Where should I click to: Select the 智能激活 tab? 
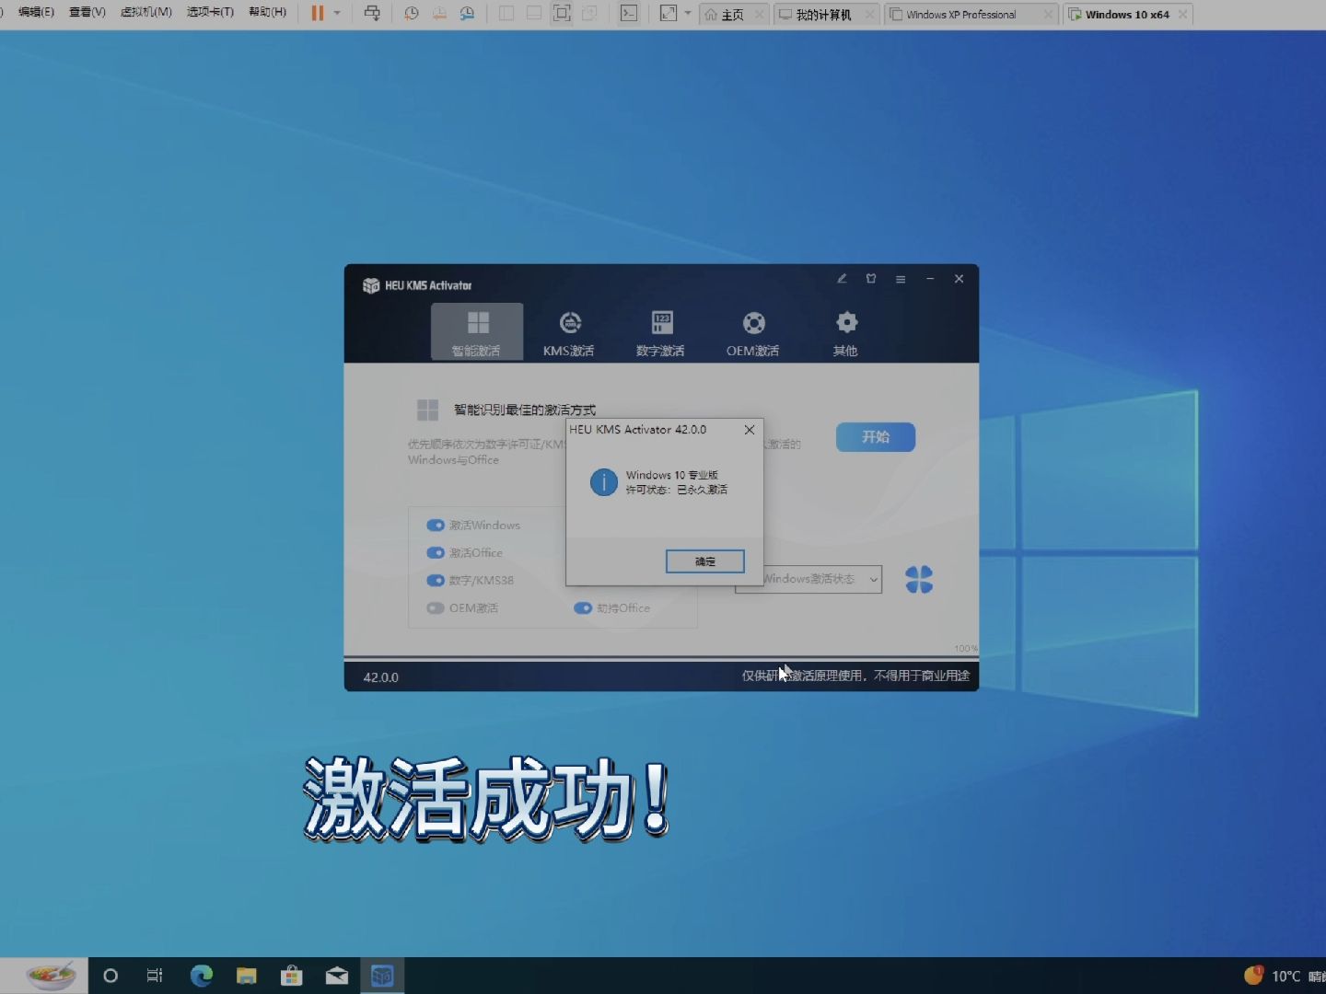(477, 332)
